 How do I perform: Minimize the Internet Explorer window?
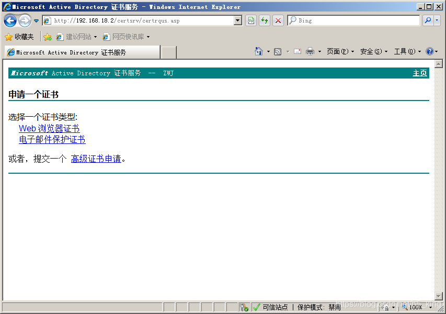pyautogui.click(x=421, y=7)
